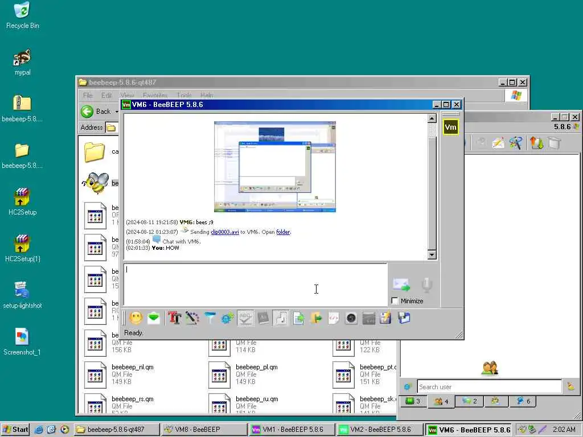Image resolution: width=583 pixels, height=437 pixels.
Task: Select the HC2Setup desktop icon
Action: (22, 202)
